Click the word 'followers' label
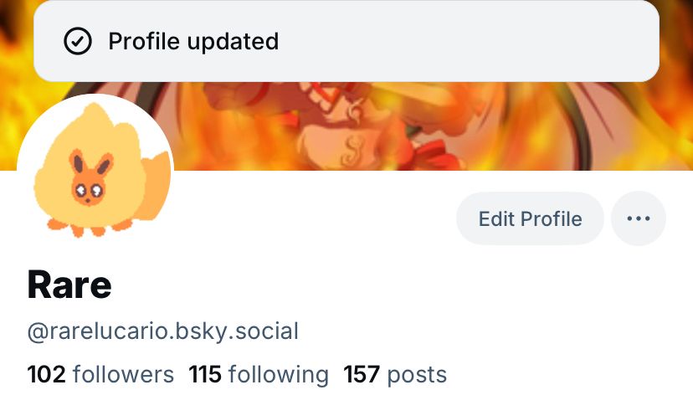Image resolution: width=693 pixels, height=395 pixels. pyautogui.click(x=123, y=375)
